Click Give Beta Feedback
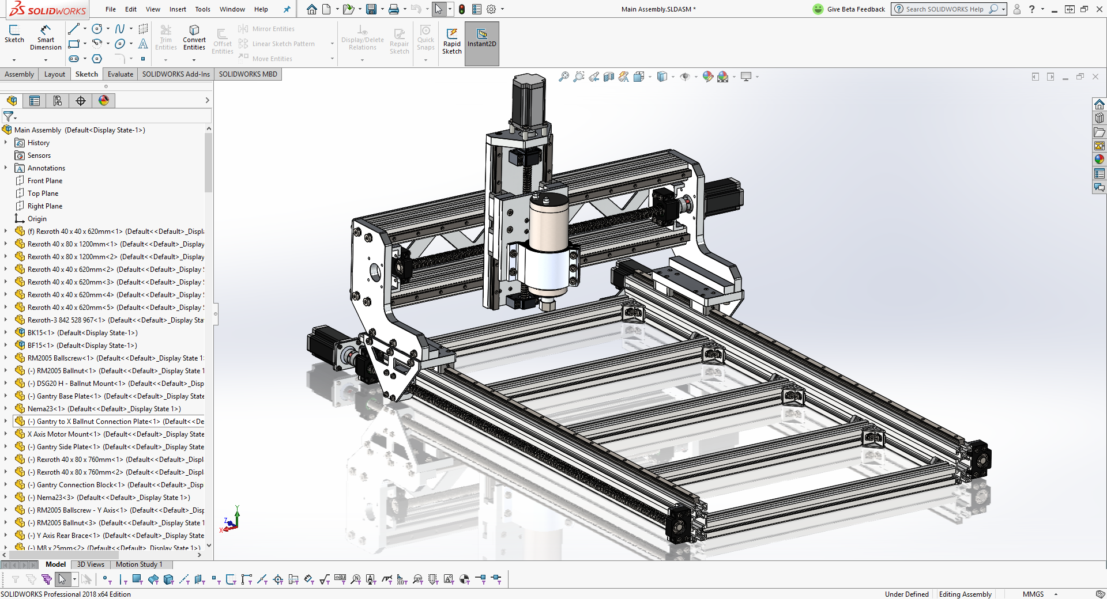The width and height of the screenshot is (1107, 599). pyautogui.click(x=849, y=9)
